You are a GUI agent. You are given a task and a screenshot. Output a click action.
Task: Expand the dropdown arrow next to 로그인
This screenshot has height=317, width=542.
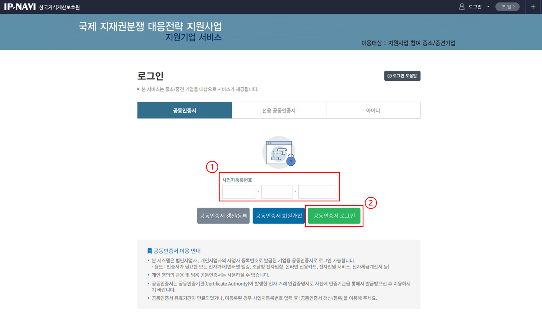point(488,7)
